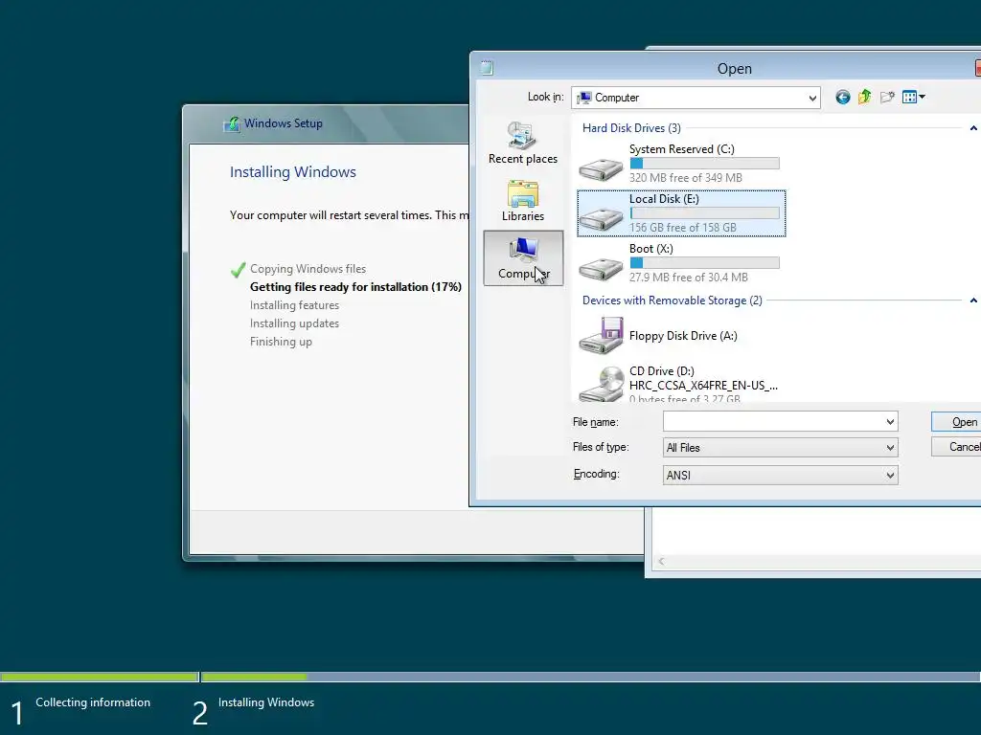Screen dimensions: 981x735
Task: Click the Open button
Action: (957, 422)
